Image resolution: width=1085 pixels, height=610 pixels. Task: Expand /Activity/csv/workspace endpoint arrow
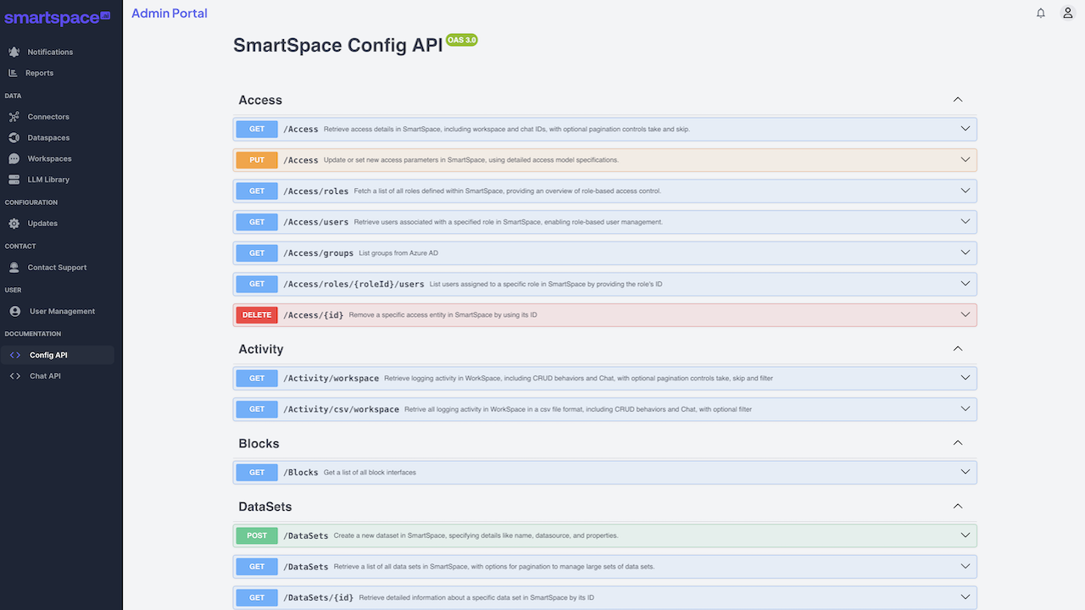pyautogui.click(x=965, y=409)
